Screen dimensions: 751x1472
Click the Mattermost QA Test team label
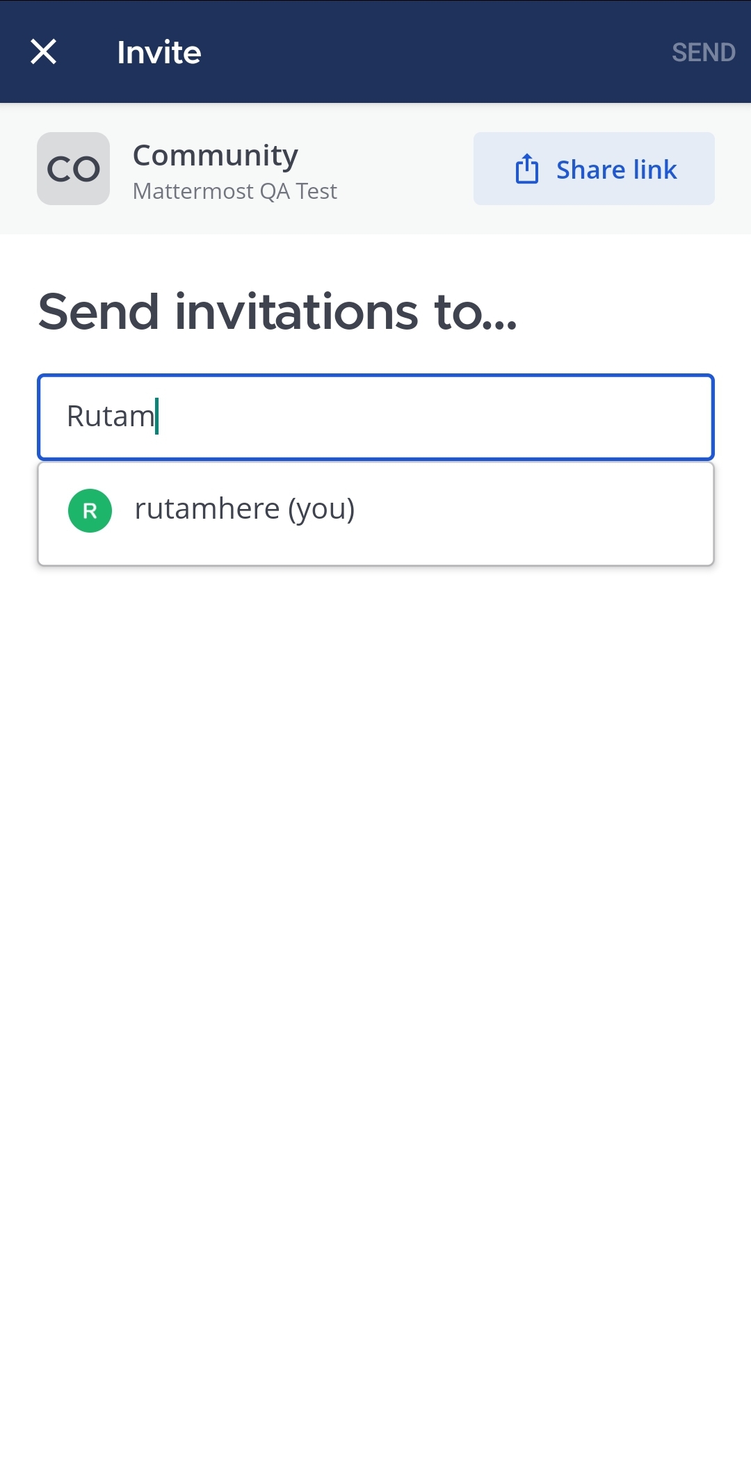pos(234,191)
